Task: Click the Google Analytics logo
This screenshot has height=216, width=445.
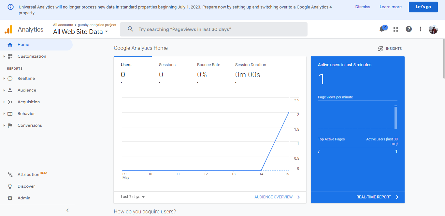Action: point(8,29)
